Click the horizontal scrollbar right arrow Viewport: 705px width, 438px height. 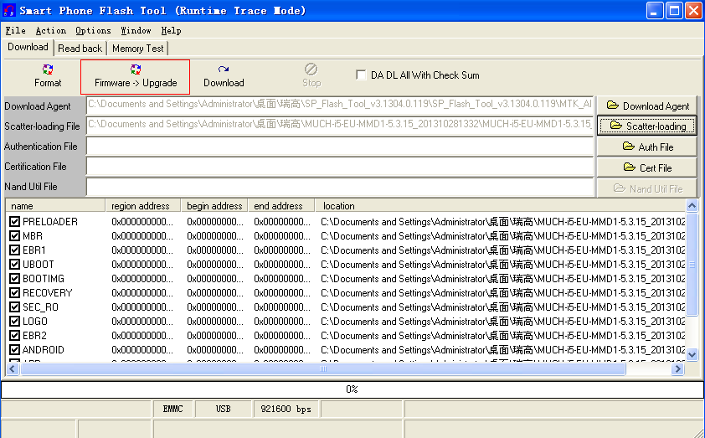(x=677, y=369)
